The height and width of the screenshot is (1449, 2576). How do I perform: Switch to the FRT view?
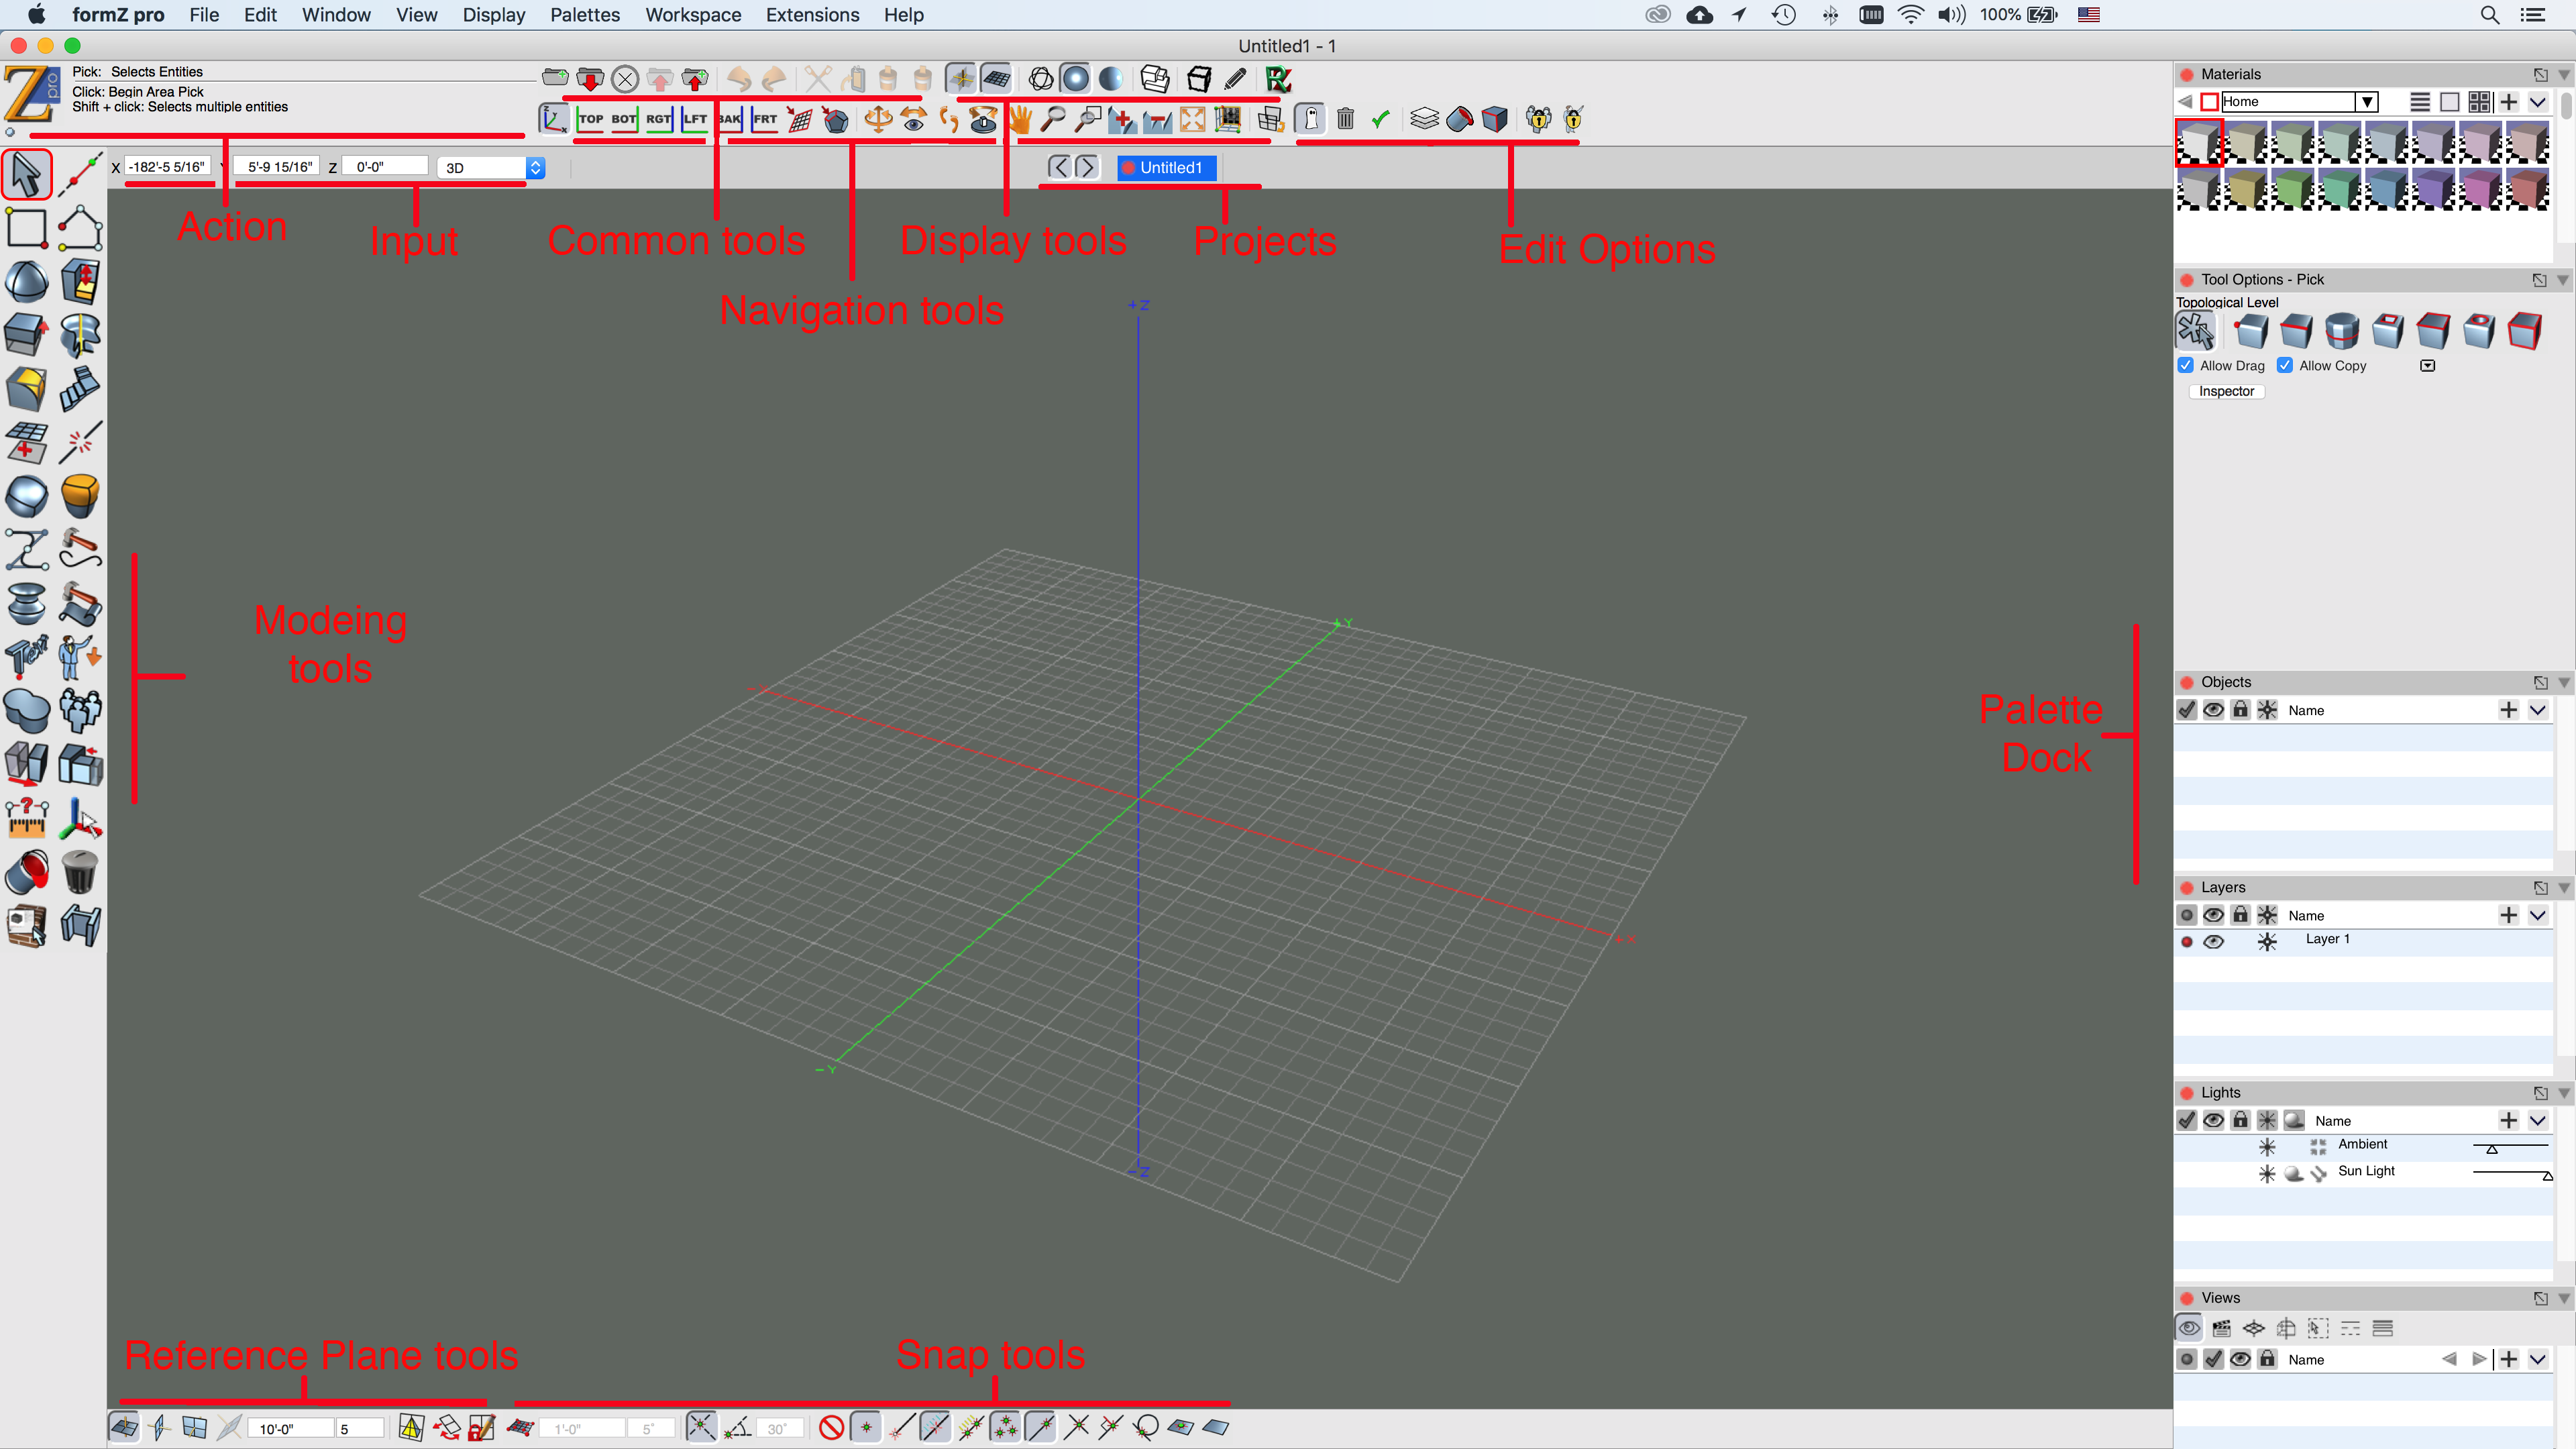(765, 119)
